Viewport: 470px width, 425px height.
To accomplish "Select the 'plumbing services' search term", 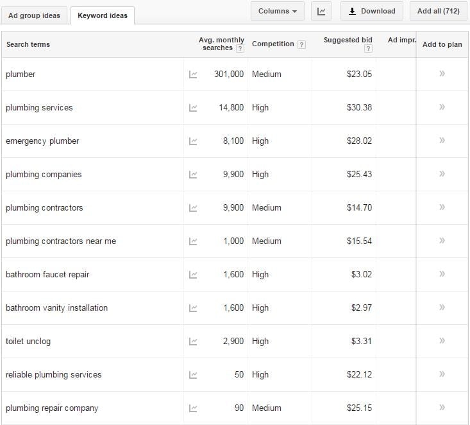I will (39, 107).
